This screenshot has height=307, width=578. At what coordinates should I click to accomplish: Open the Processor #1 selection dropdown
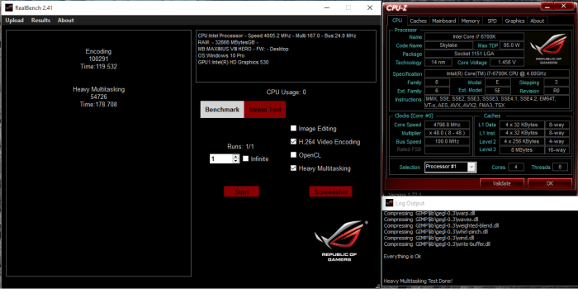[x=471, y=167]
